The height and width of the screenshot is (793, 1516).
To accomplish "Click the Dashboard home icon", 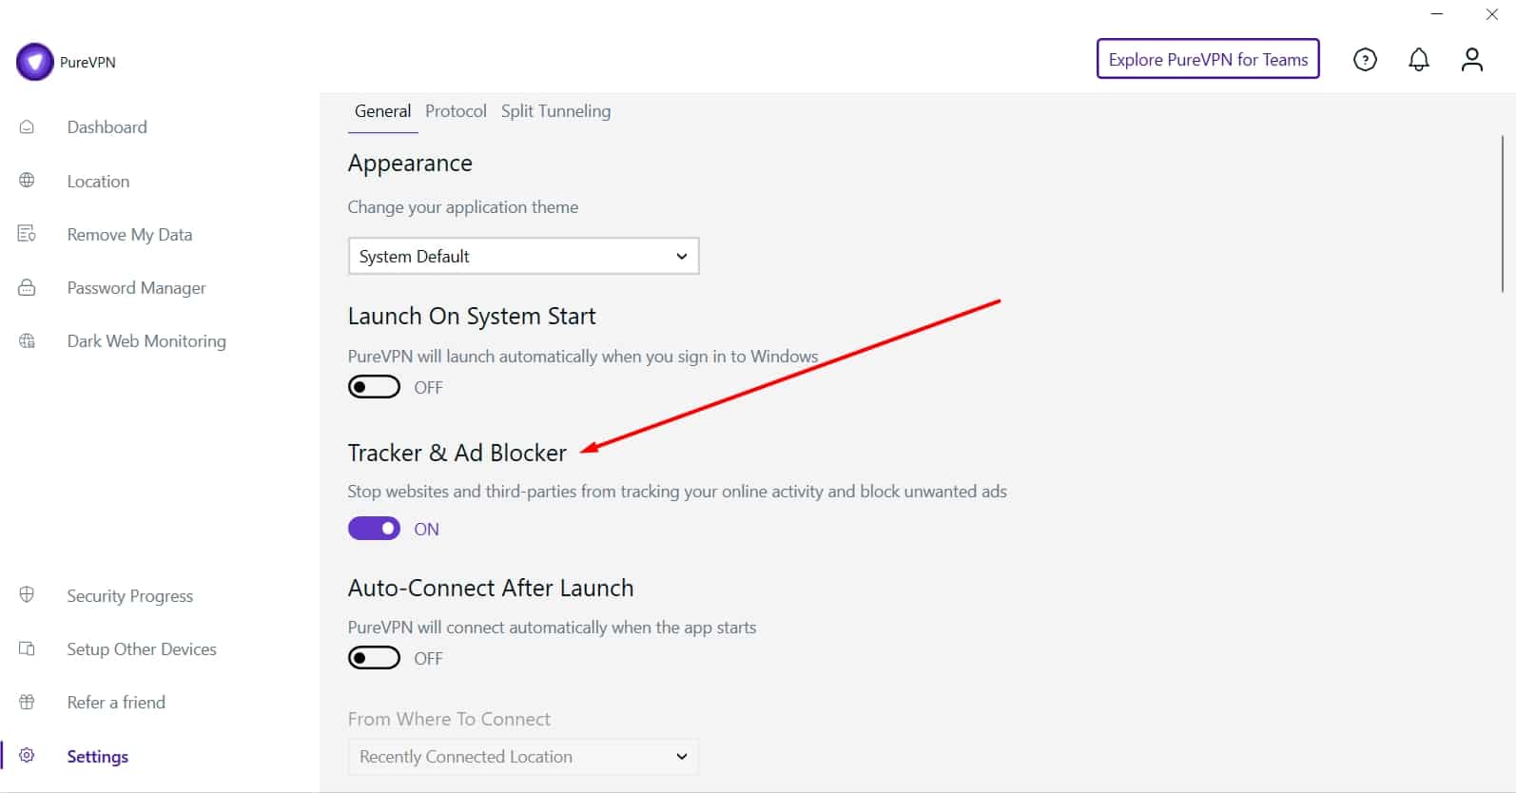I will 27,126.
